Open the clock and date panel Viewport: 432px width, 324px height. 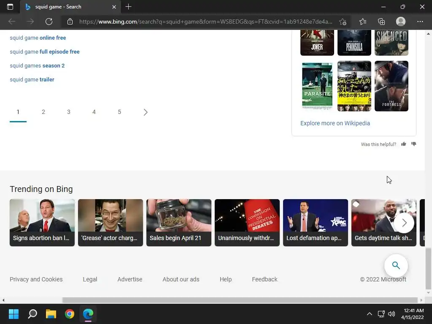point(413,314)
